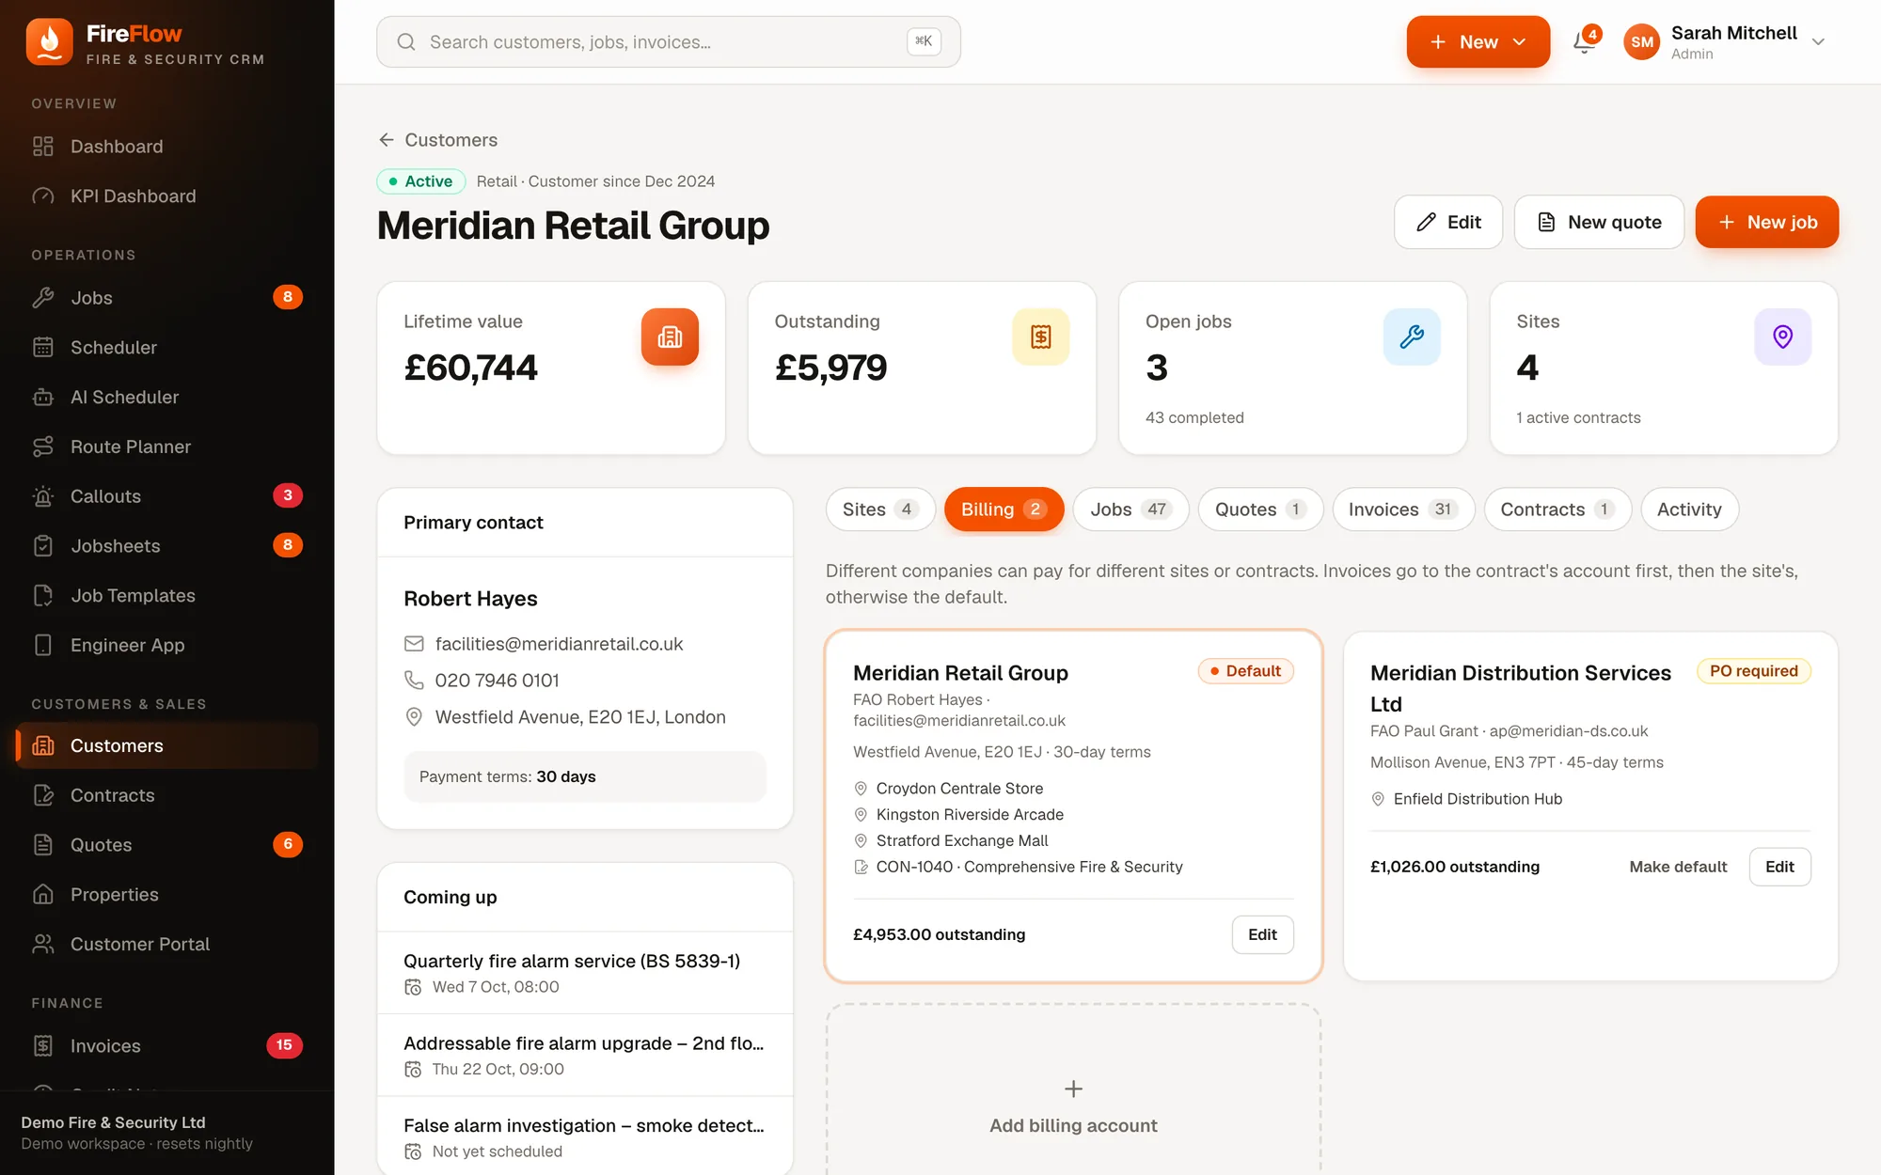
Task: Click the Edit customer button in the header
Action: tap(1448, 222)
